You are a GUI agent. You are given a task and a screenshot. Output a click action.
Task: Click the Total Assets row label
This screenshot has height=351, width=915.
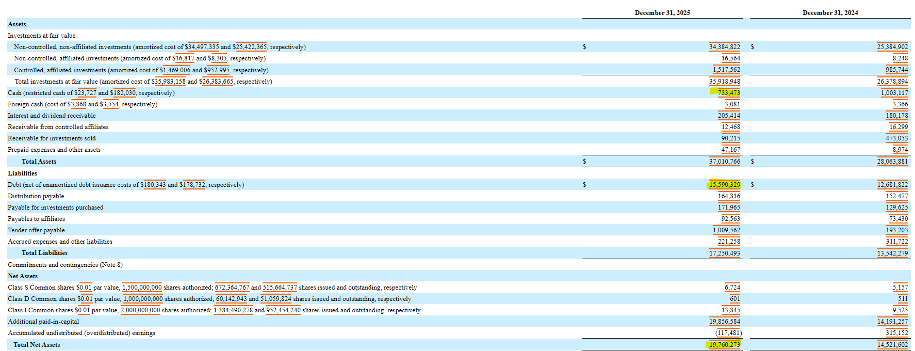tap(39, 162)
